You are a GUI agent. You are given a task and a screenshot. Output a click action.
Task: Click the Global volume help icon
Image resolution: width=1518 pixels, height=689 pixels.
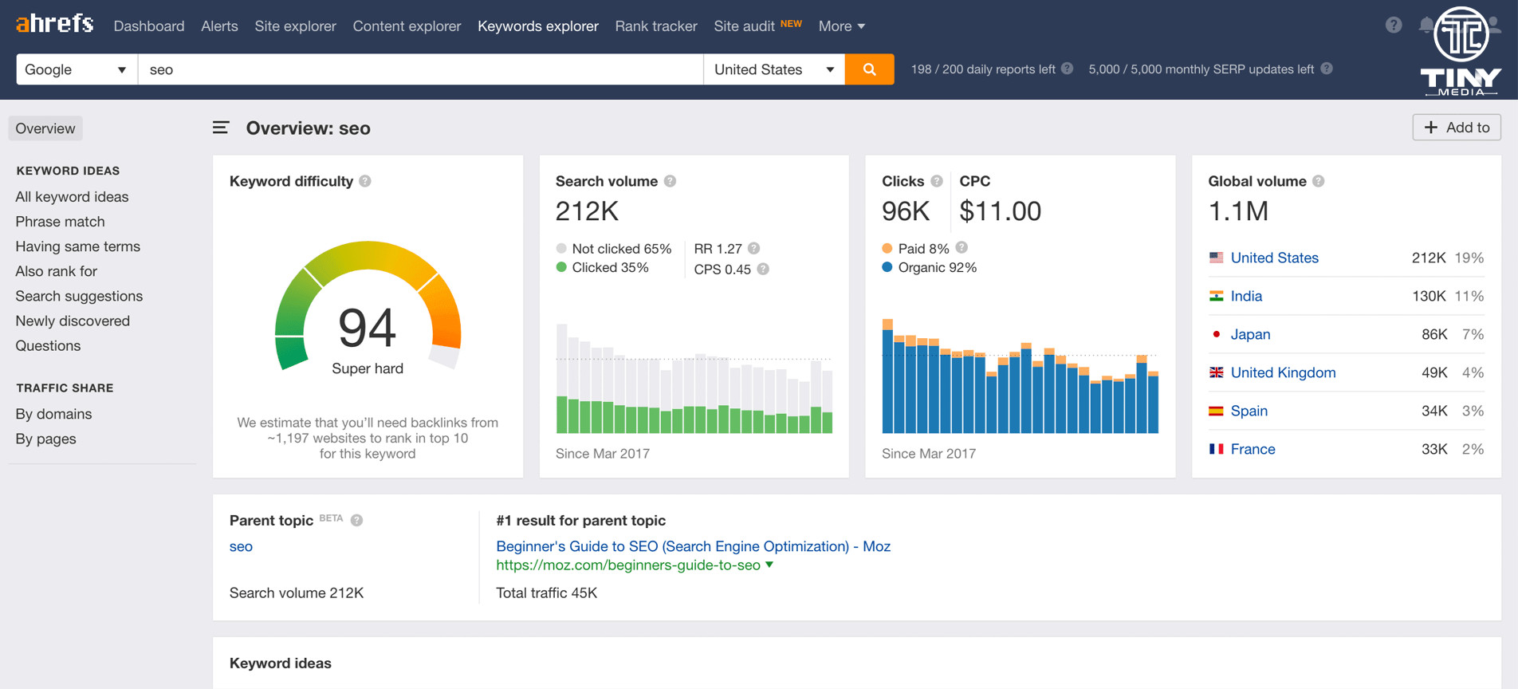[x=1319, y=181]
